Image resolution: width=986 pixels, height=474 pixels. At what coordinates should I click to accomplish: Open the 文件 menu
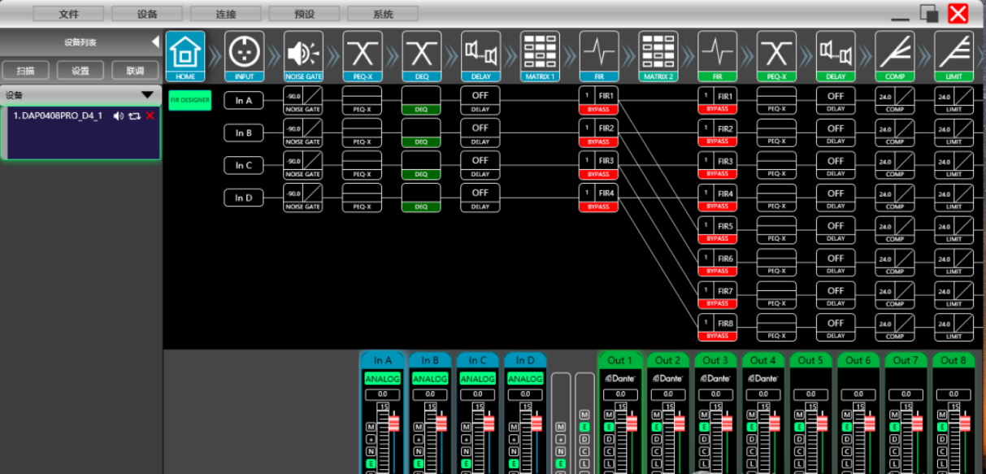[x=69, y=14]
